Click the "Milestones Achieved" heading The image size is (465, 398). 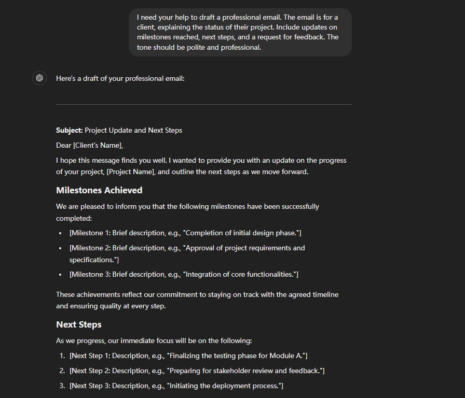(99, 190)
